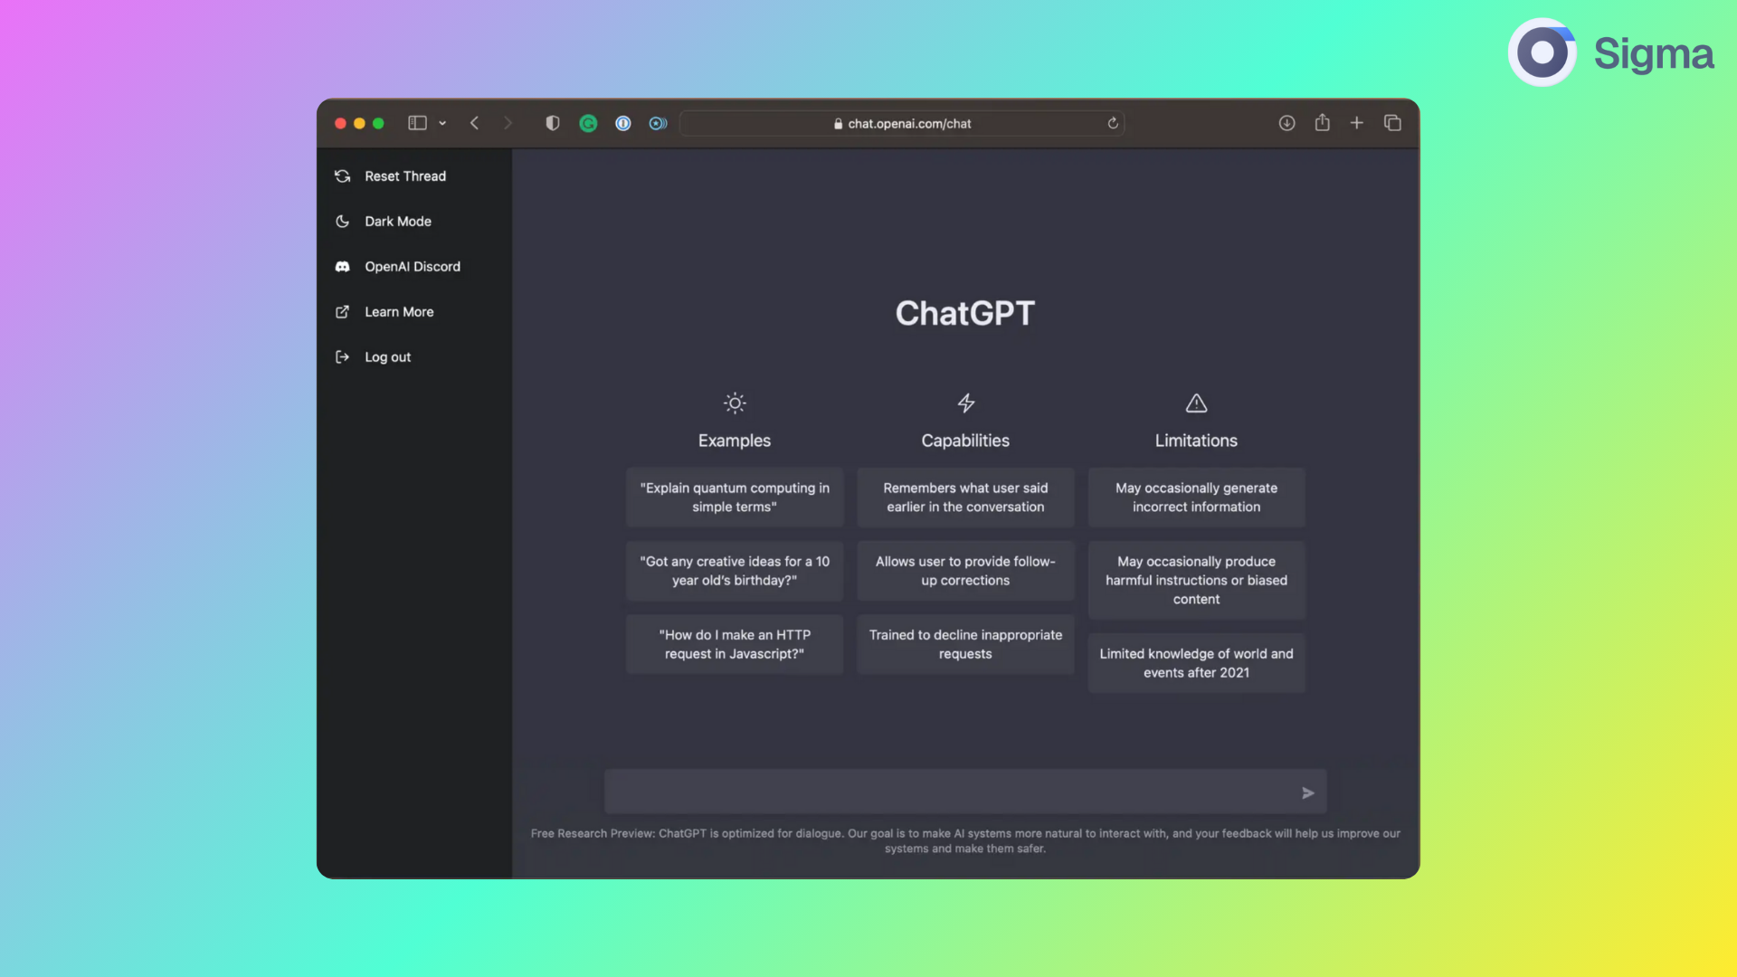The height and width of the screenshot is (977, 1737).
Task: Click the Learn More external-link icon
Action: 342,312
